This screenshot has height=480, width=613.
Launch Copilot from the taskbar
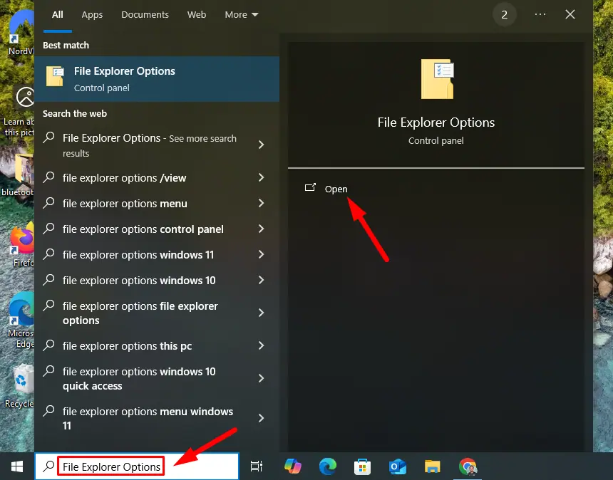tap(293, 466)
